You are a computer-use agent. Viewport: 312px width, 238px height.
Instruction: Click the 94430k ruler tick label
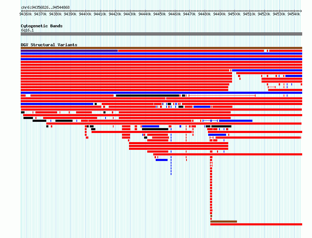coord(130,14)
